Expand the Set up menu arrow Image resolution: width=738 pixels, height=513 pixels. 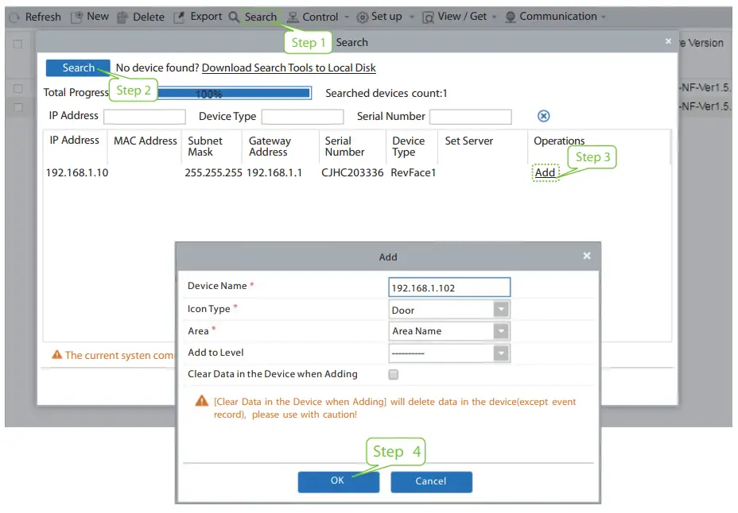pyautogui.click(x=412, y=17)
